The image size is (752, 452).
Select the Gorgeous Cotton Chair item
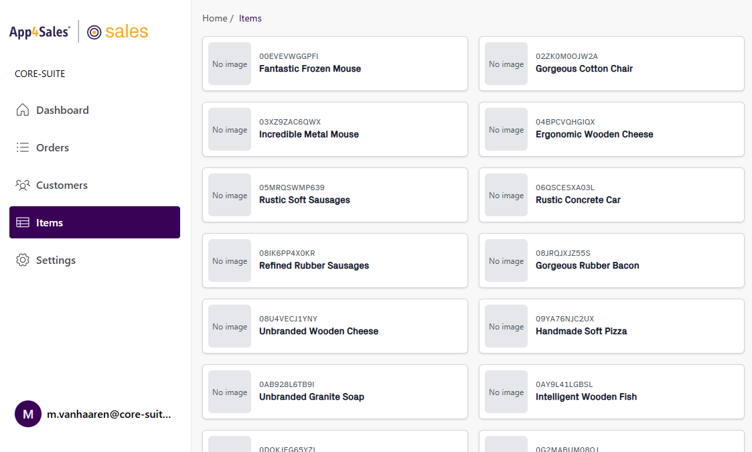point(611,64)
